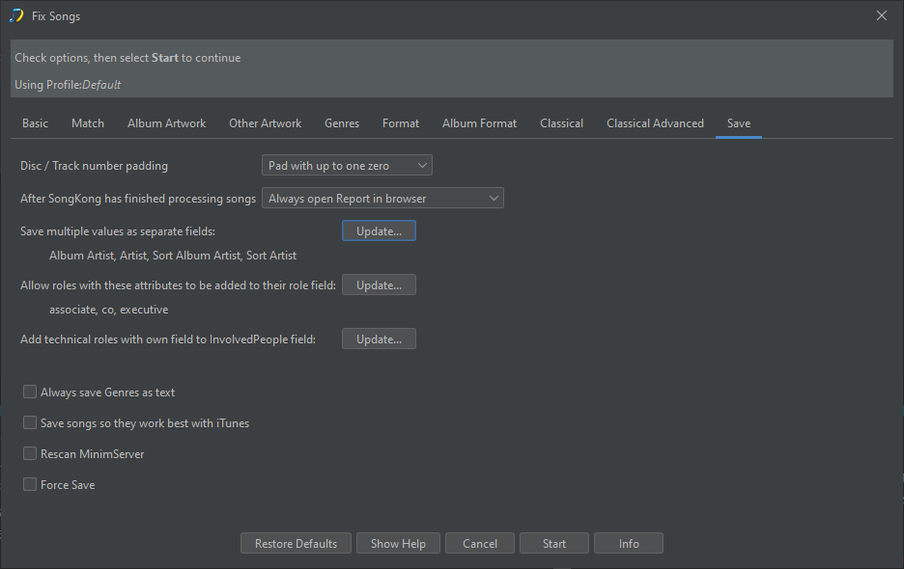Open the Genres tab
Image resolution: width=904 pixels, height=569 pixels.
[342, 123]
